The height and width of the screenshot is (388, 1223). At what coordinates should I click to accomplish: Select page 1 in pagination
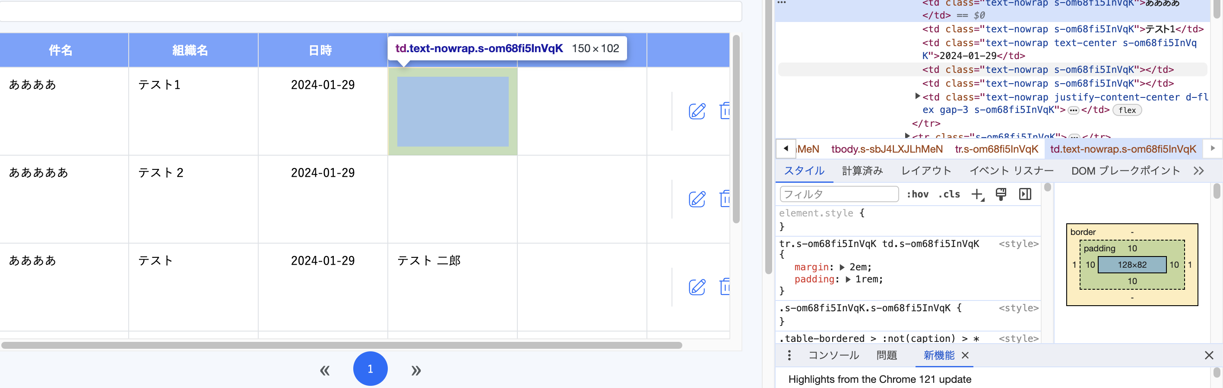click(371, 369)
